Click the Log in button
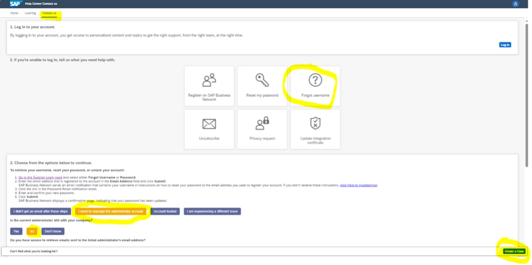This screenshot has width=532, height=265. pos(505,45)
